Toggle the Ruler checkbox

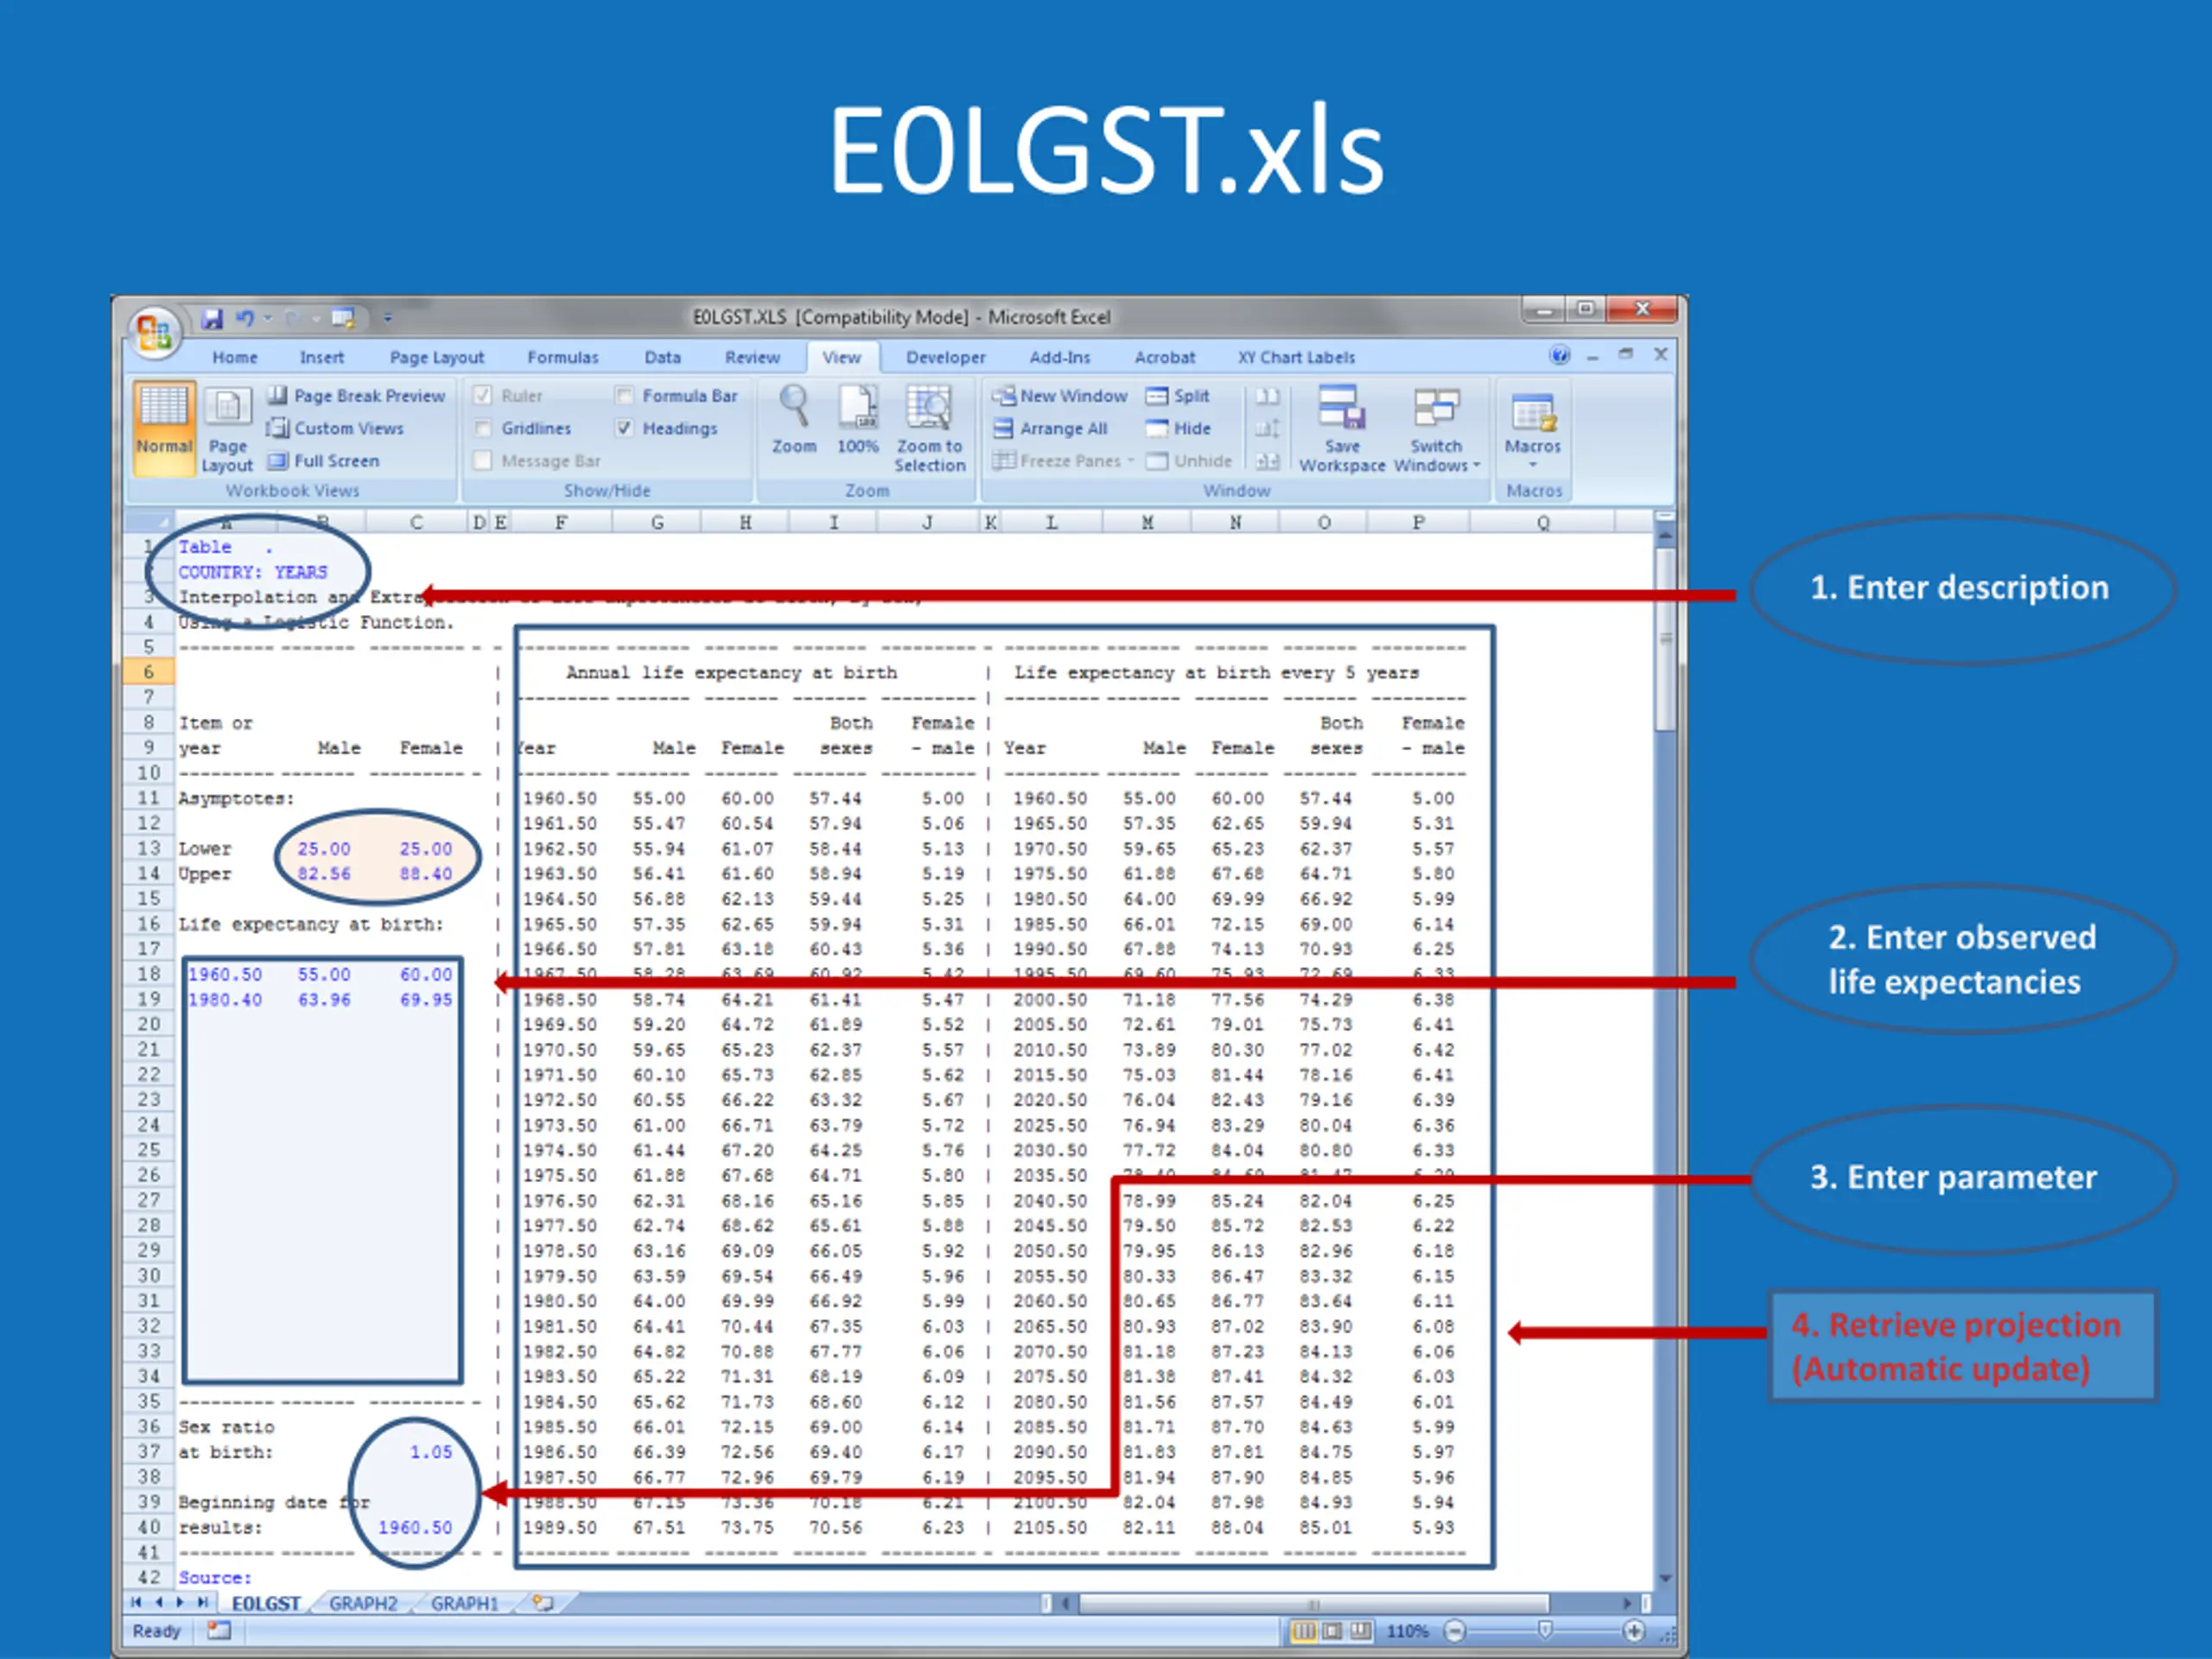482,395
